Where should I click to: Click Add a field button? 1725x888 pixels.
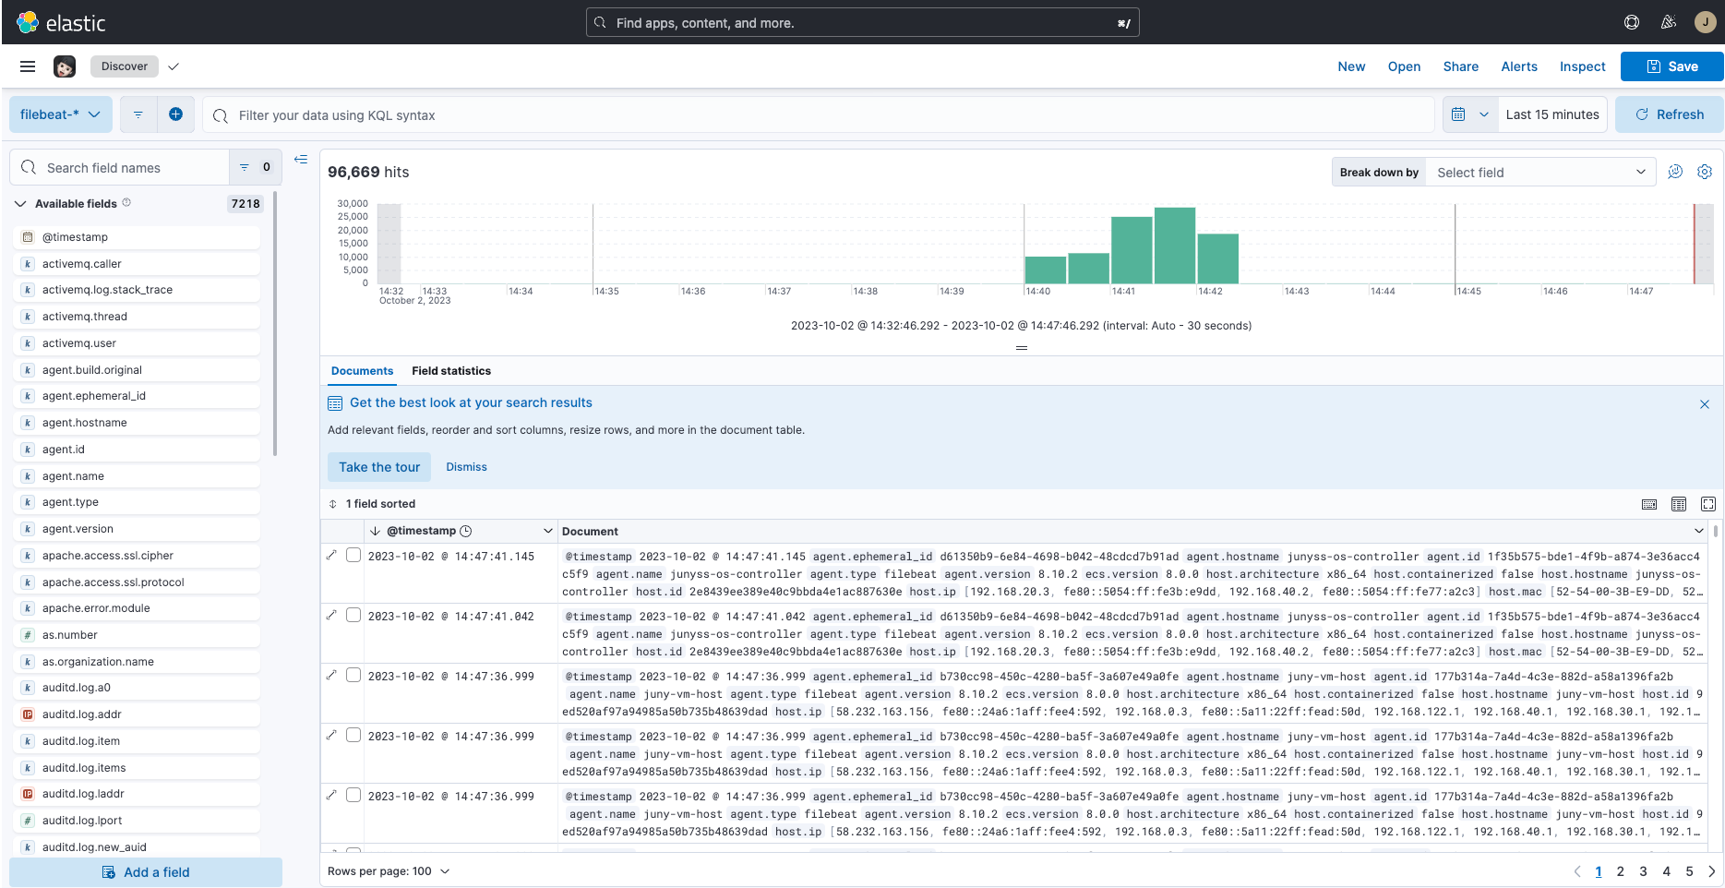pyautogui.click(x=146, y=872)
